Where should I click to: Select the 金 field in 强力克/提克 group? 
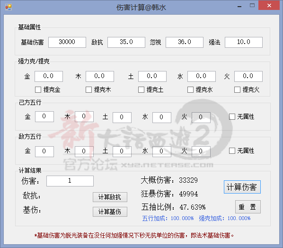[49, 76]
